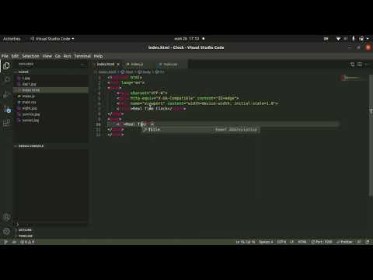Switch to the index.js editor tab
This screenshot has height=280, width=373.
point(137,65)
